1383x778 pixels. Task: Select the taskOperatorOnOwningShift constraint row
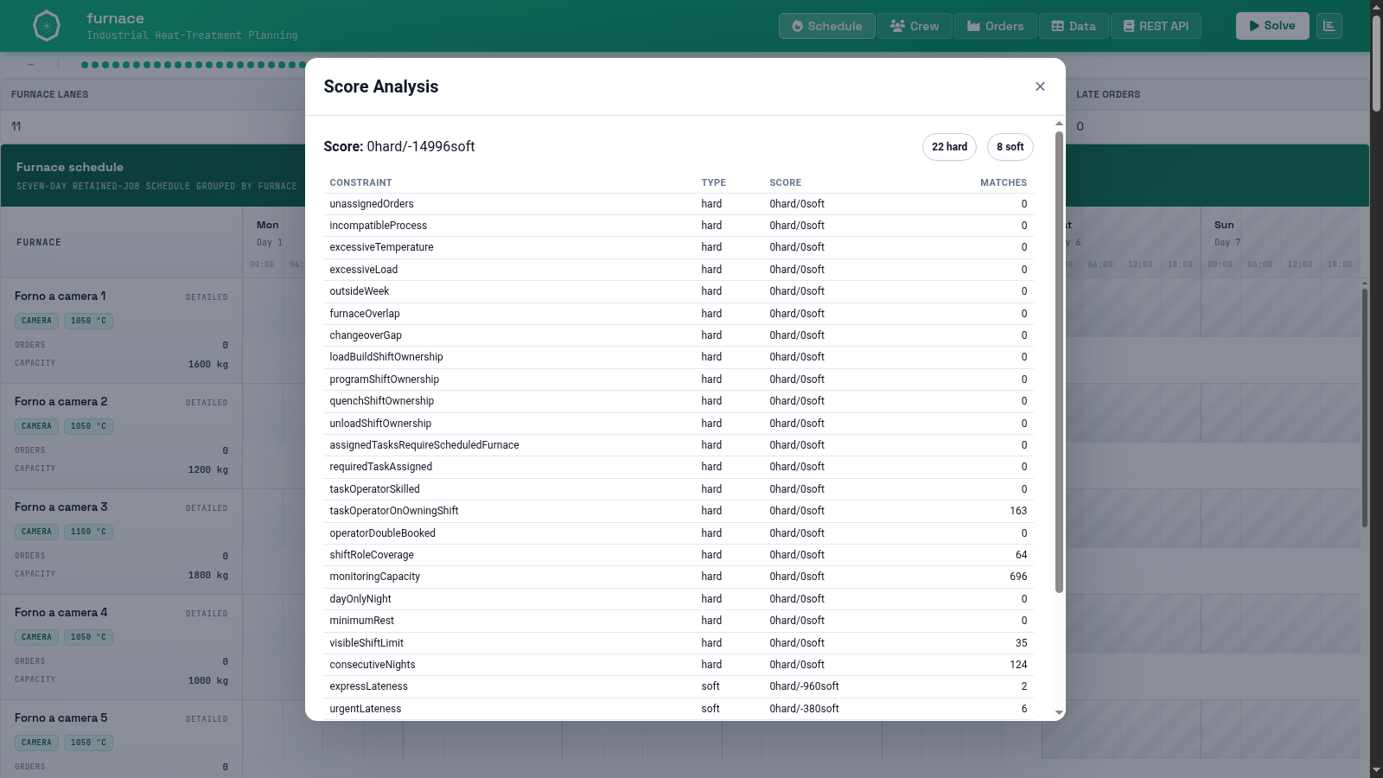click(679, 511)
